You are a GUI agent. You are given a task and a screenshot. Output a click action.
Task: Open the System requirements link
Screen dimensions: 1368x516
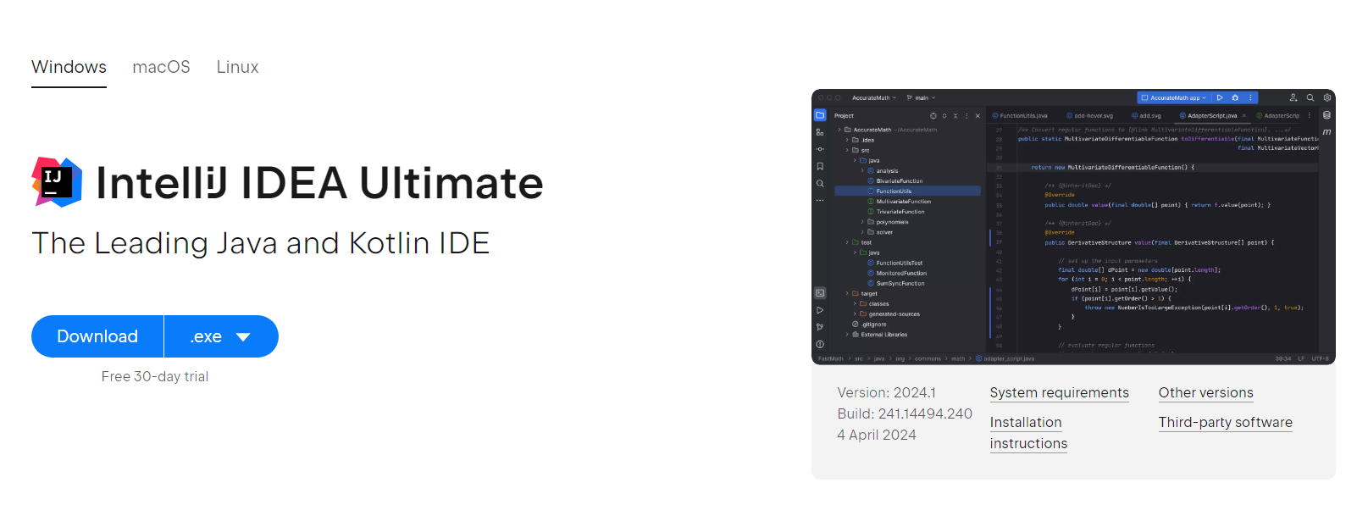pos(1059,393)
